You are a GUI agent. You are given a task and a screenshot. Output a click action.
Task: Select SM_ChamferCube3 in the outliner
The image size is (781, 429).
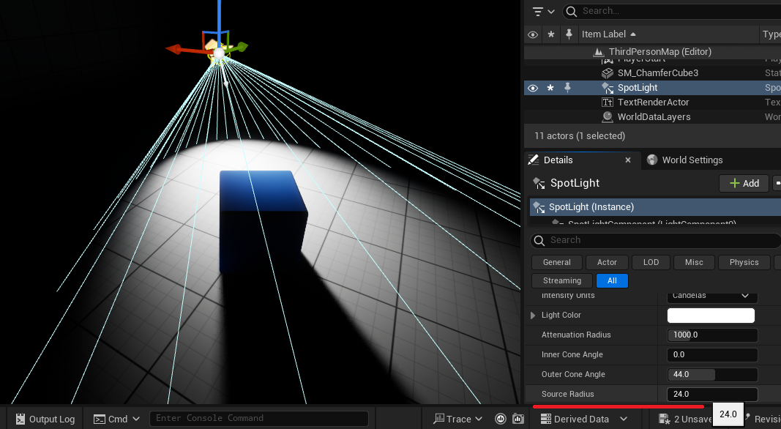tap(657, 72)
